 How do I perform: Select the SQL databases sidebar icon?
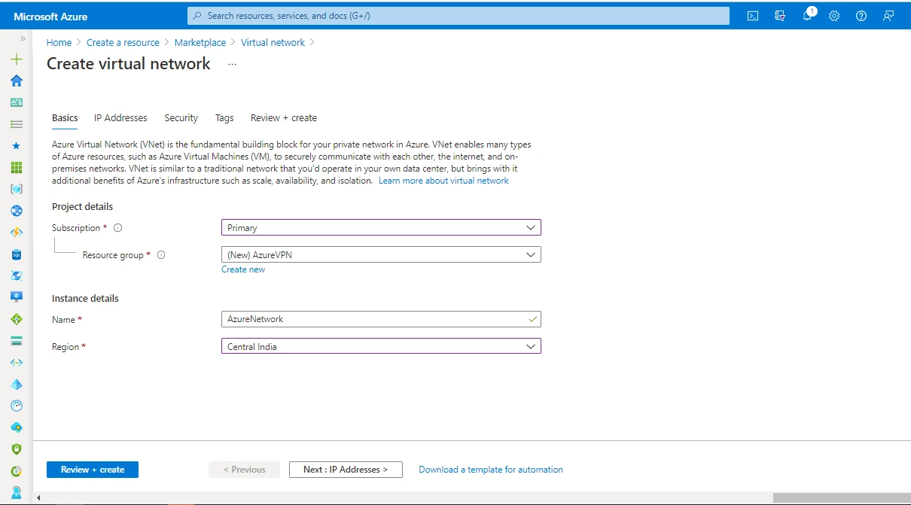point(16,254)
